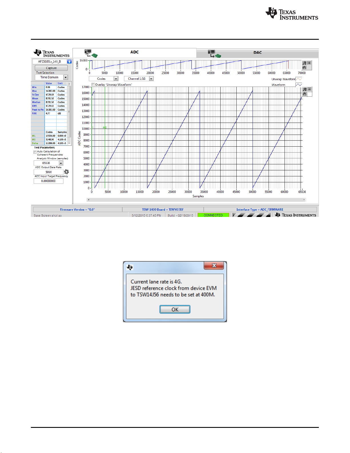Click the zoom tool on the overview graph

coord(305,63)
